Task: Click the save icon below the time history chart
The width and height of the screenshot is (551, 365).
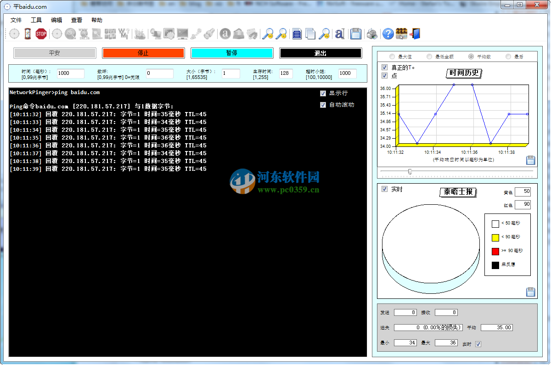Action: [x=530, y=160]
